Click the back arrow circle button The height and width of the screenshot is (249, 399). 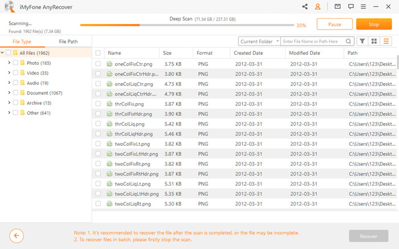tap(17, 236)
